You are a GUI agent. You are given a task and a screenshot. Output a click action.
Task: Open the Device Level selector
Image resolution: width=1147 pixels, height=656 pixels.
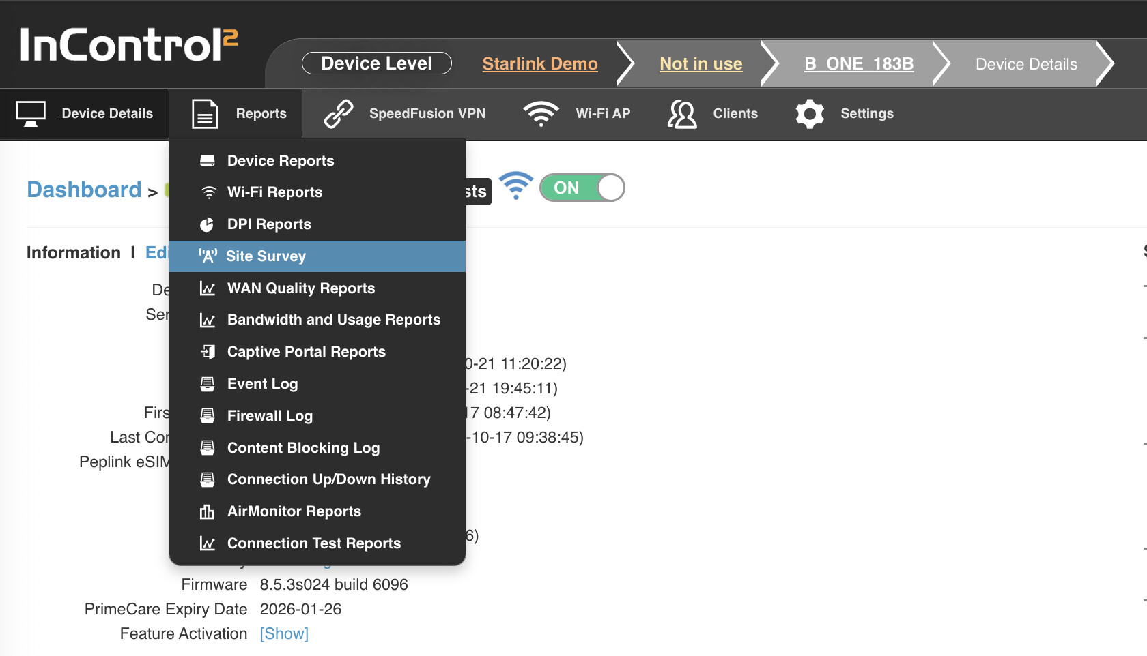pos(376,63)
